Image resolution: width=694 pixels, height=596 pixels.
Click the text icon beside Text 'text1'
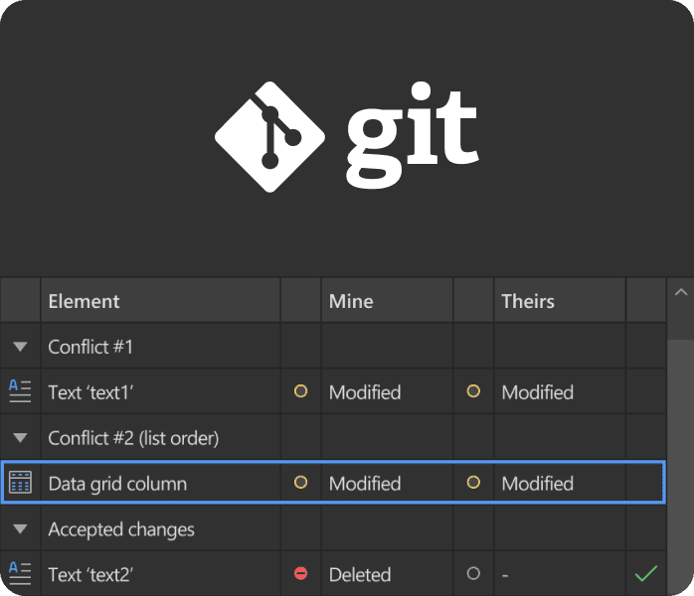[x=20, y=391]
